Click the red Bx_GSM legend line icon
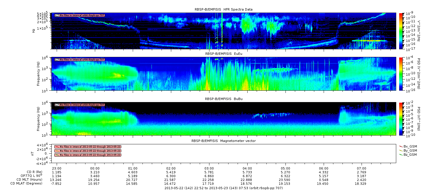The width and height of the screenshot is (425, 193). [x=401, y=146]
